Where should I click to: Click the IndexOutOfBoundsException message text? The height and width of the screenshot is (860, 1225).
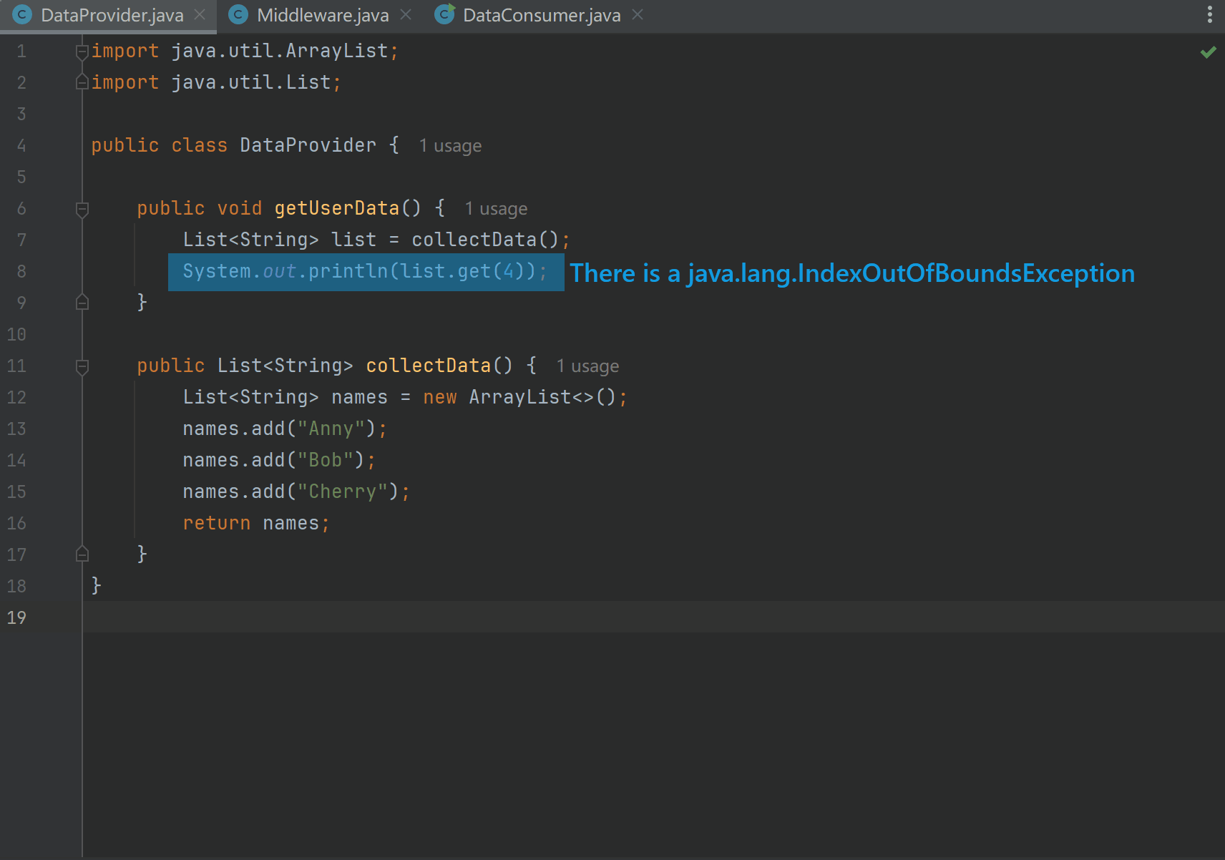tap(851, 273)
